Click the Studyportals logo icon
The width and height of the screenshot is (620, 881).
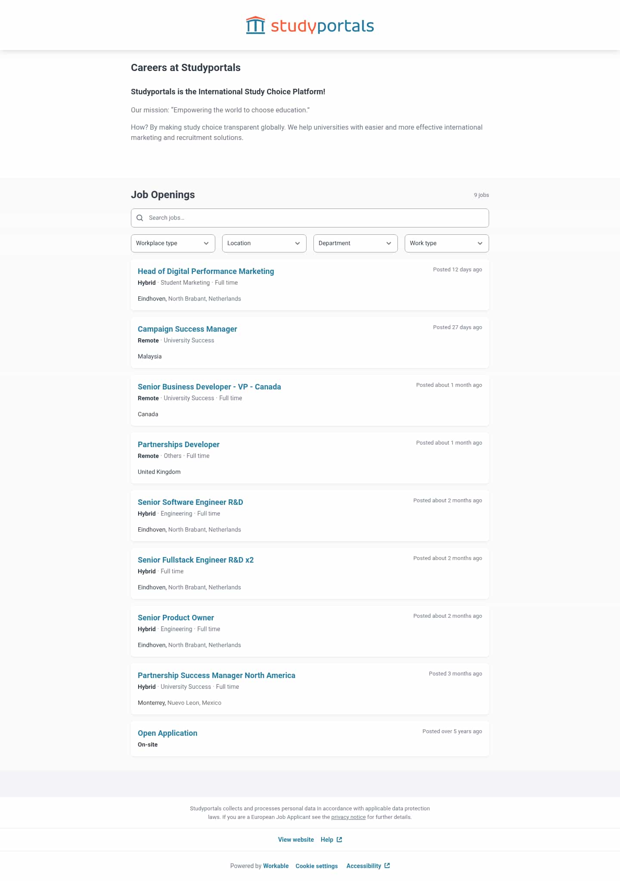pos(255,25)
